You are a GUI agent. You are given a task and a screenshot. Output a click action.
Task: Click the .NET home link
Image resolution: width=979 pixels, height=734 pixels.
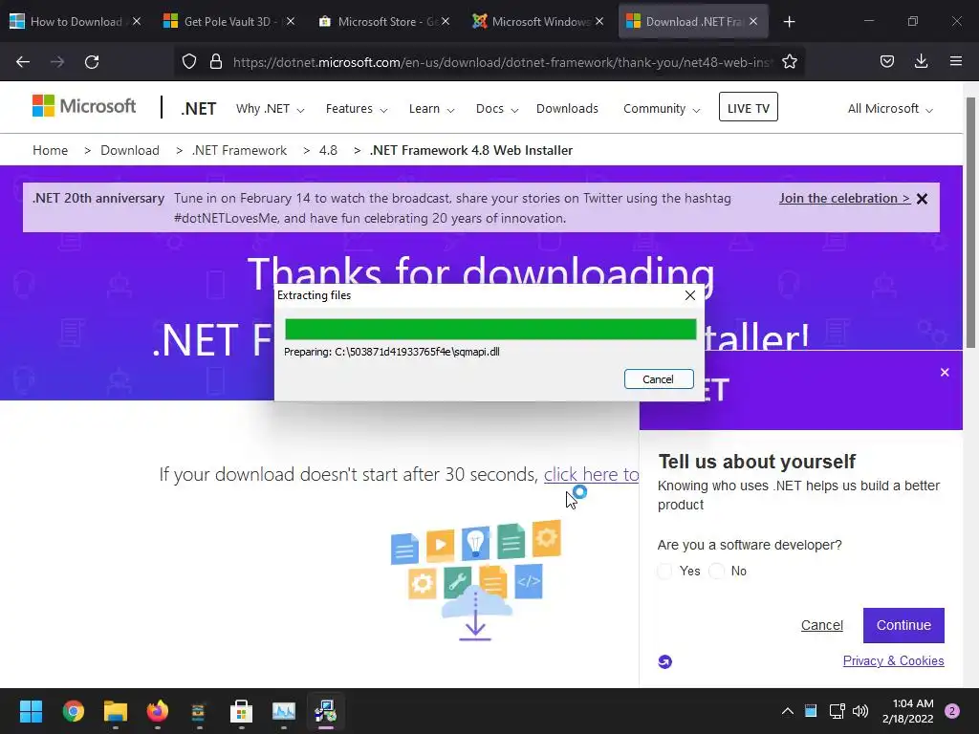tap(198, 109)
